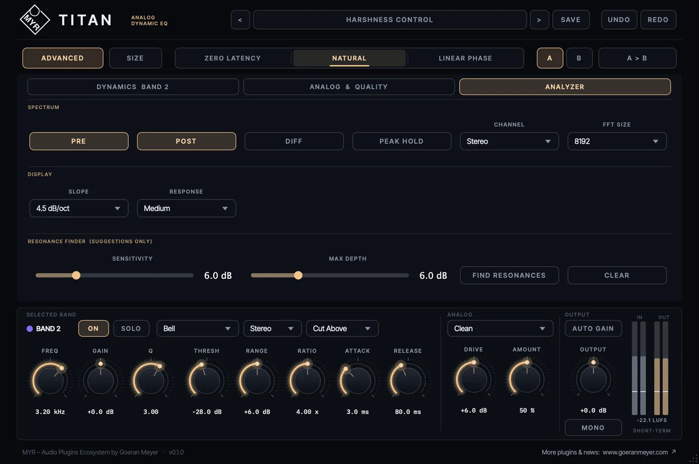699x464 pixels.
Task: Click the goeranmeyer.com website link
Action: point(635,452)
